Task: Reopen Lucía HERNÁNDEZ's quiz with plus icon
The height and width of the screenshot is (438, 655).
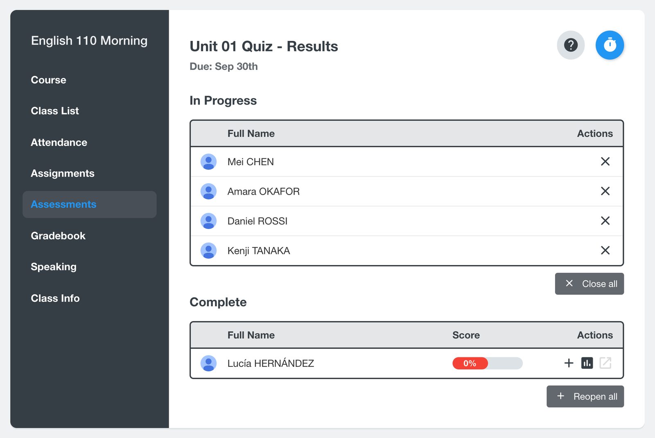Action: (569, 363)
